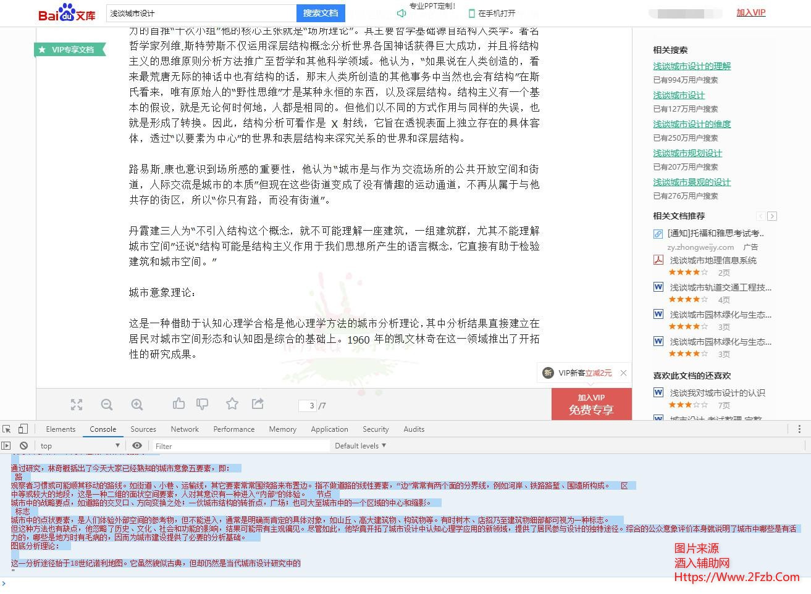
Task: Click the thumbs-down dislike icon
Action: tap(202, 404)
